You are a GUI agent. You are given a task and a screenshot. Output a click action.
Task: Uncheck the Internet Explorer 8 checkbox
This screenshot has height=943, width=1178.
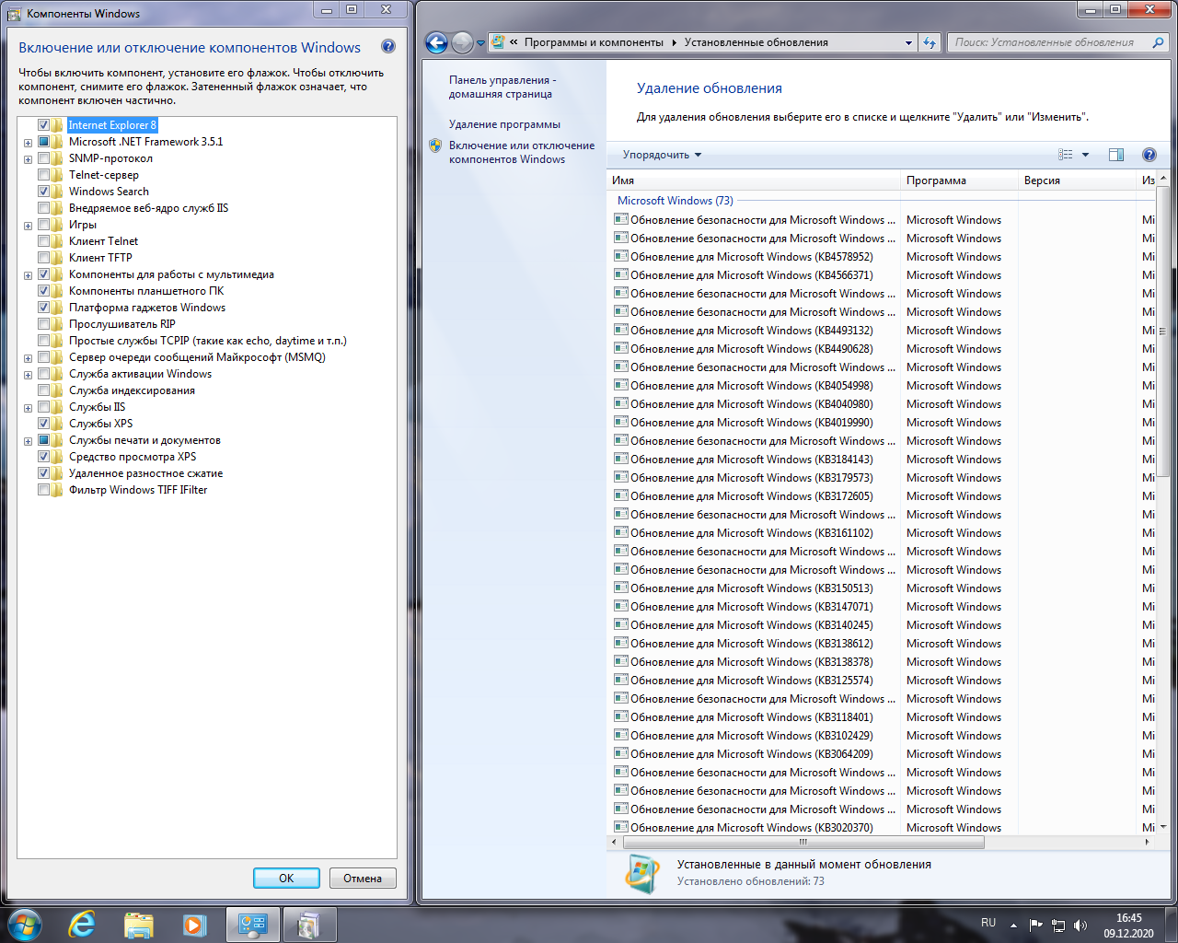pos(43,125)
